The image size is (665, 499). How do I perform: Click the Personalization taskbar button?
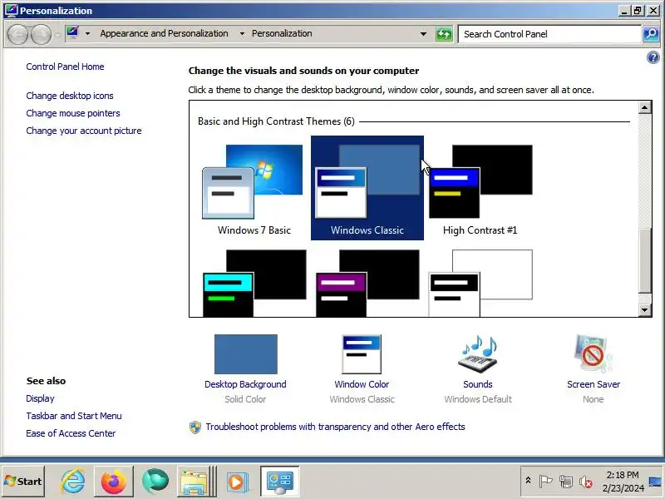[x=279, y=482]
